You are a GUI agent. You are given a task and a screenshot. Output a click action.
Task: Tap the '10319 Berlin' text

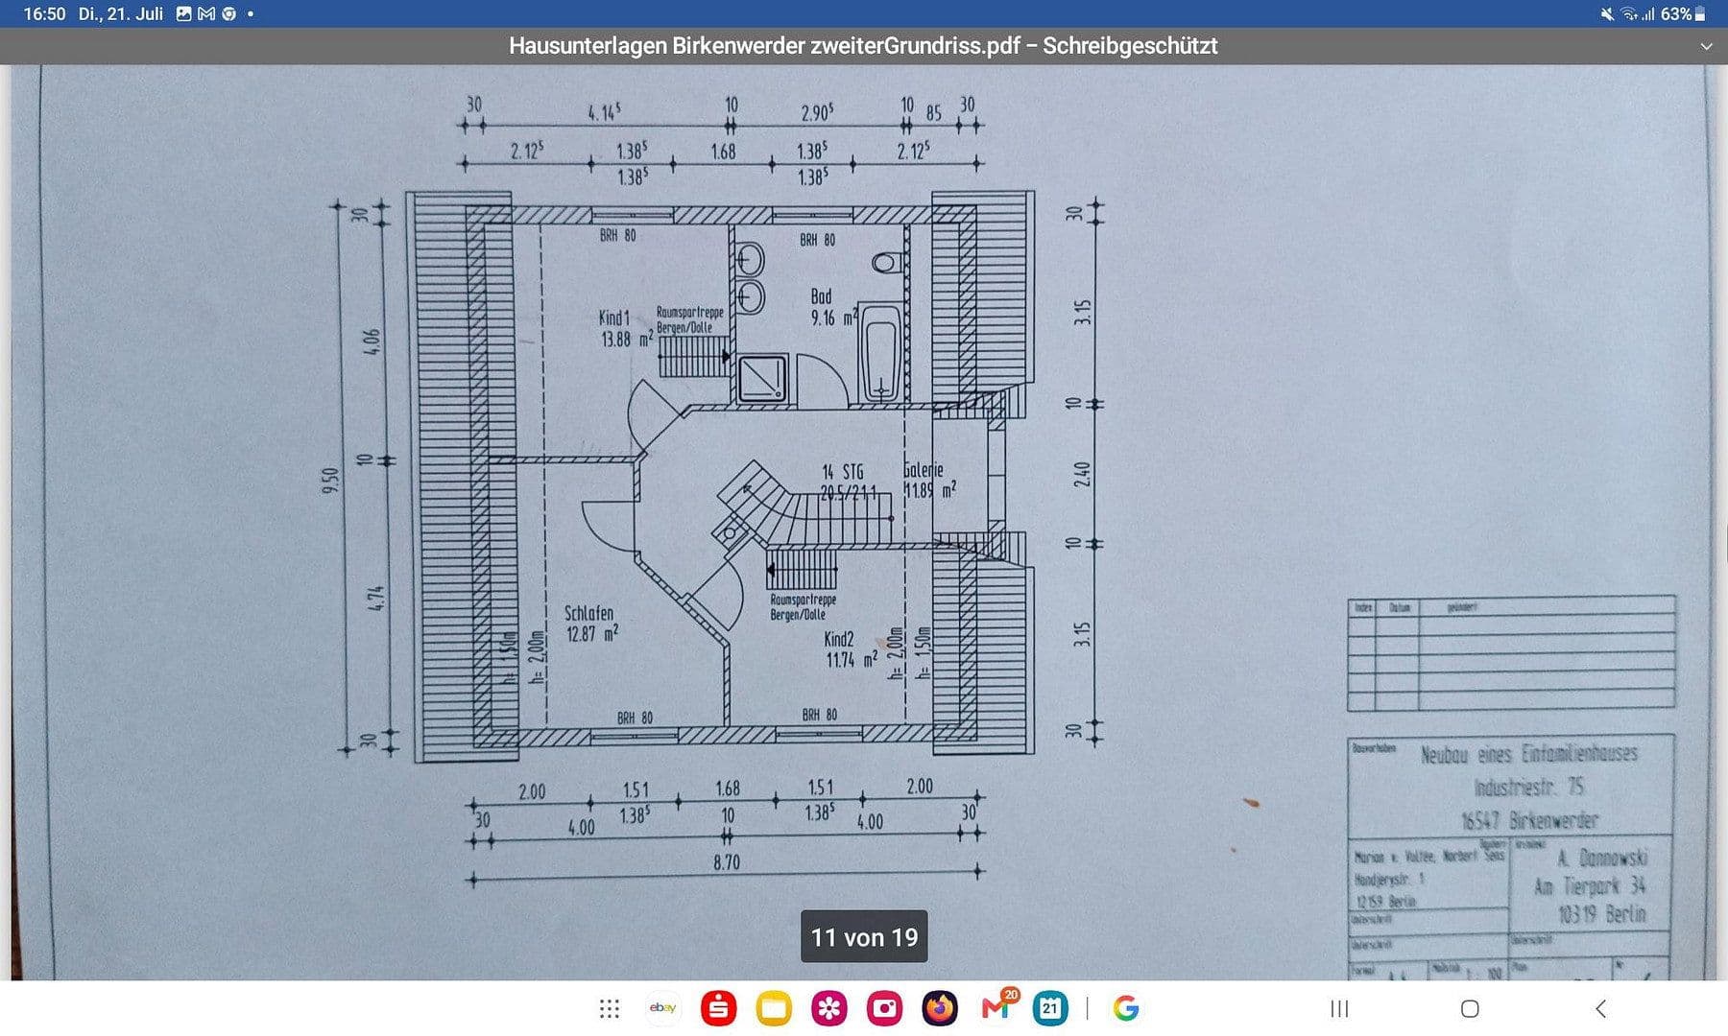point(1602,914)
